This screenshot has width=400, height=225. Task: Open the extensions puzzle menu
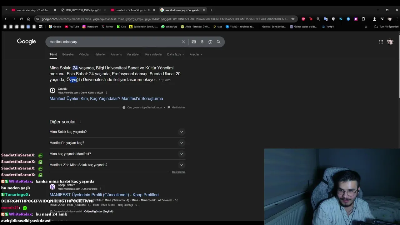click(x=363, y=19)
